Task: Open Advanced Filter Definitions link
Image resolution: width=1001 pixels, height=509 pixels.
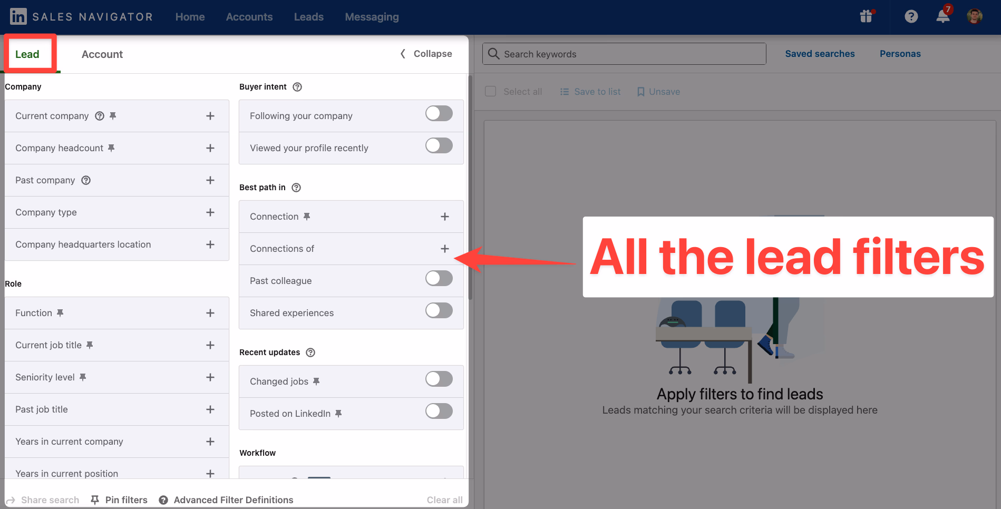Action: [x=234, y=500]
